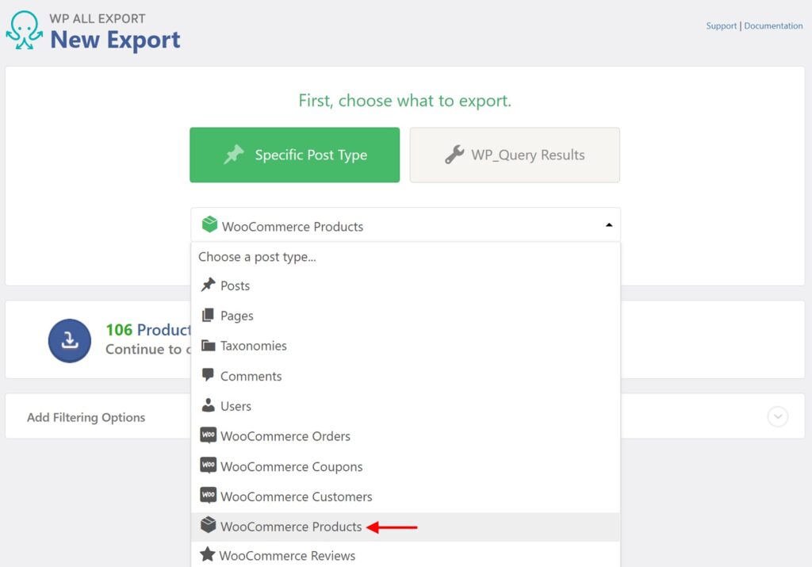The height and width of the screenshot is (567, 812).
Task: Collapse the post type dropdown arrow
Action: click(x=609, y=225)
